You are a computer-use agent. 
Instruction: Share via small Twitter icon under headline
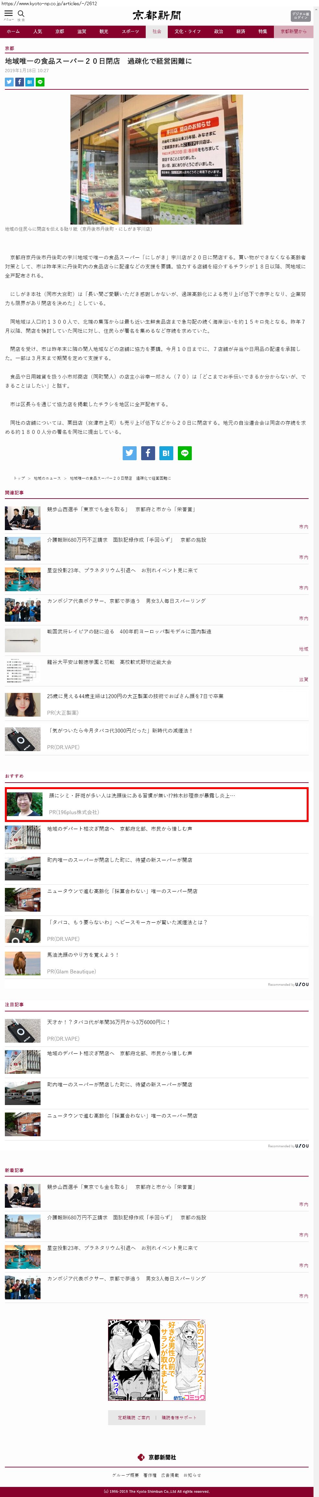(x=9, y=82)
